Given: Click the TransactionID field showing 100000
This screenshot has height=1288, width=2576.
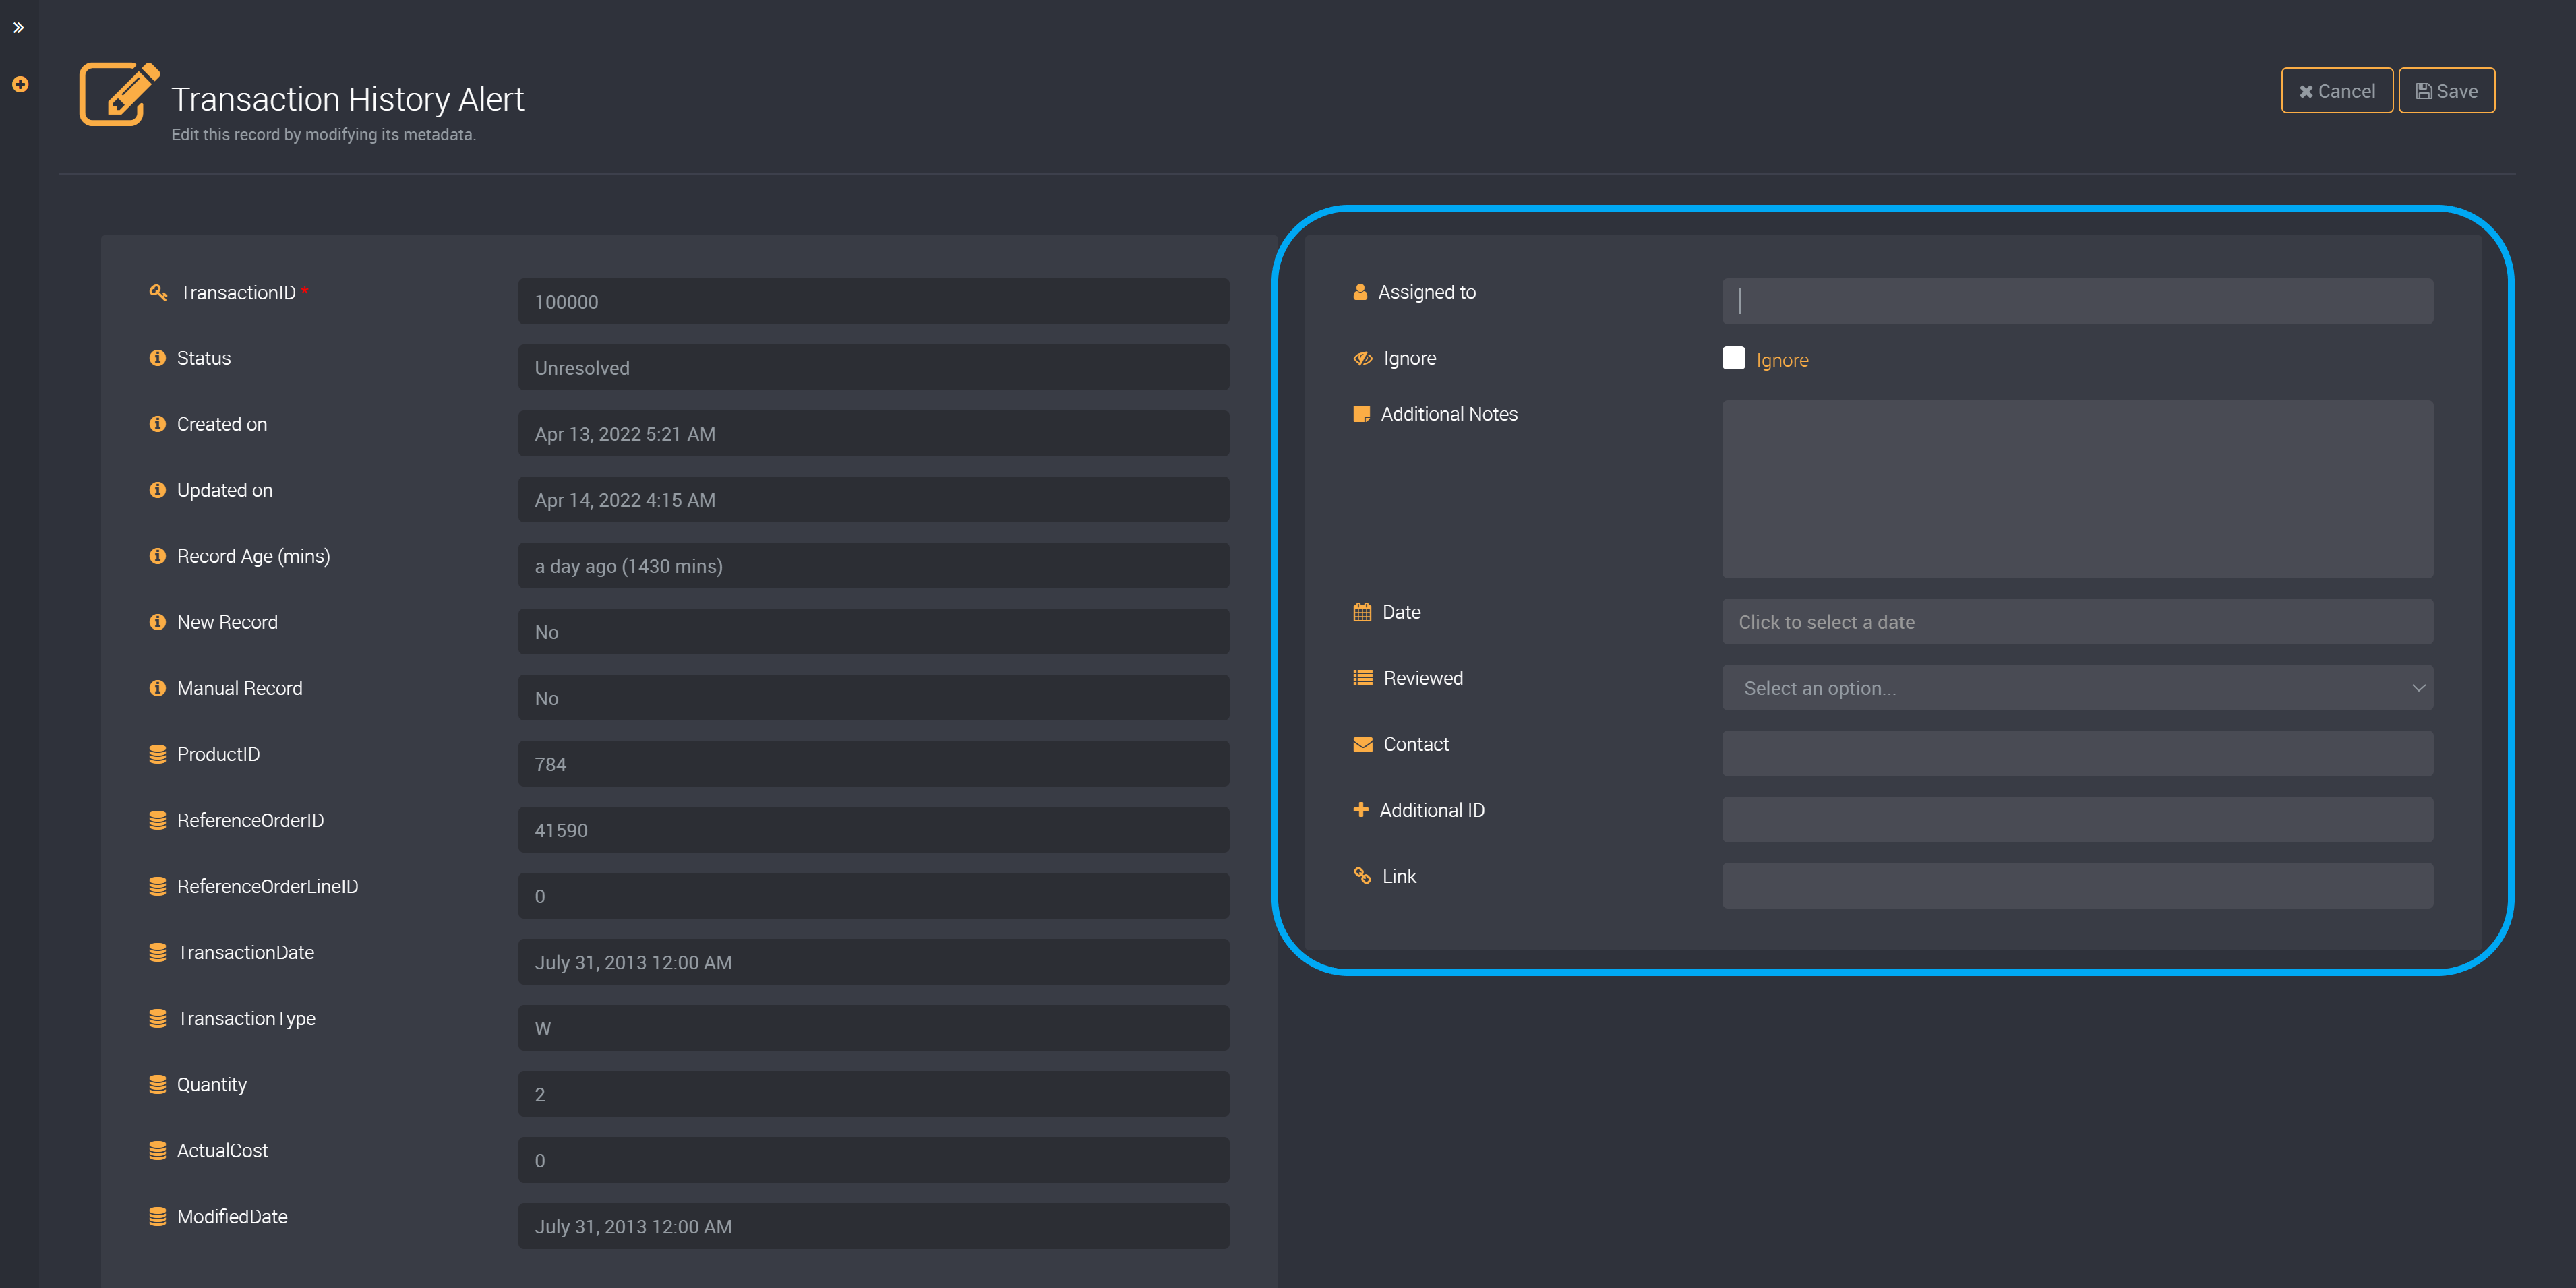Looking at the screenshot, I should tap(873, 301).
